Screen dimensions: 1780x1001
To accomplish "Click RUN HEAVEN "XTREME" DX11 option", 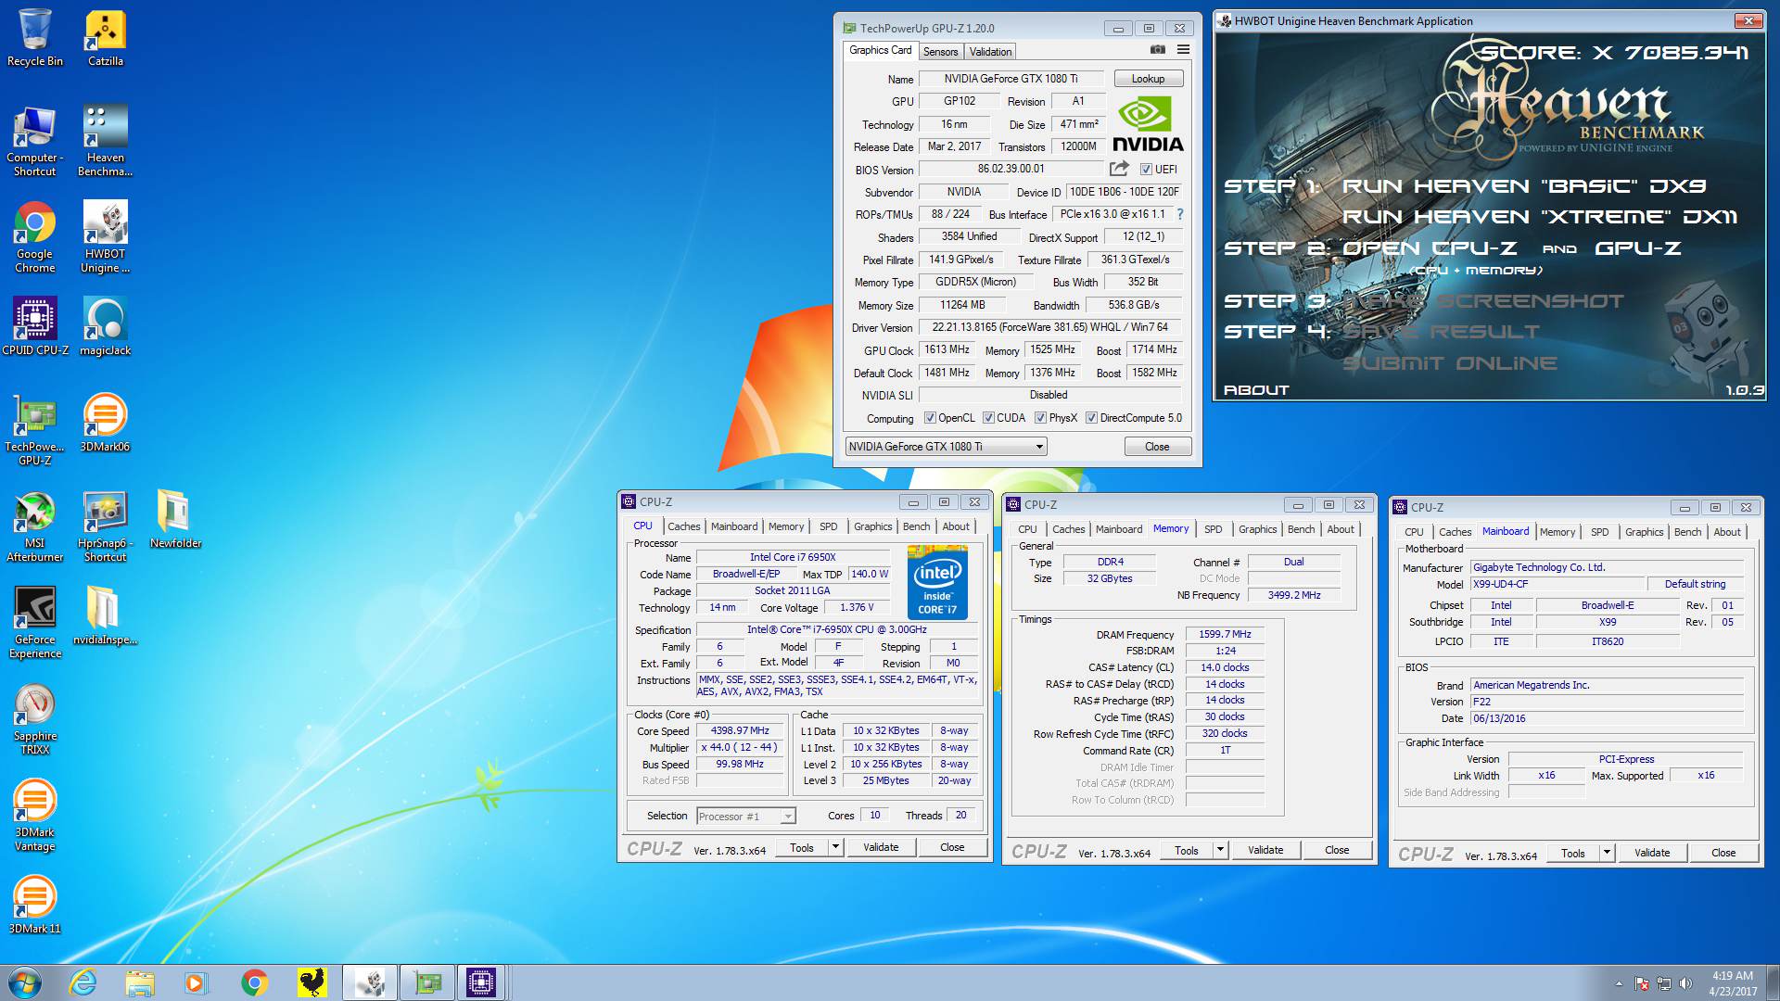I will point(1539,217).
